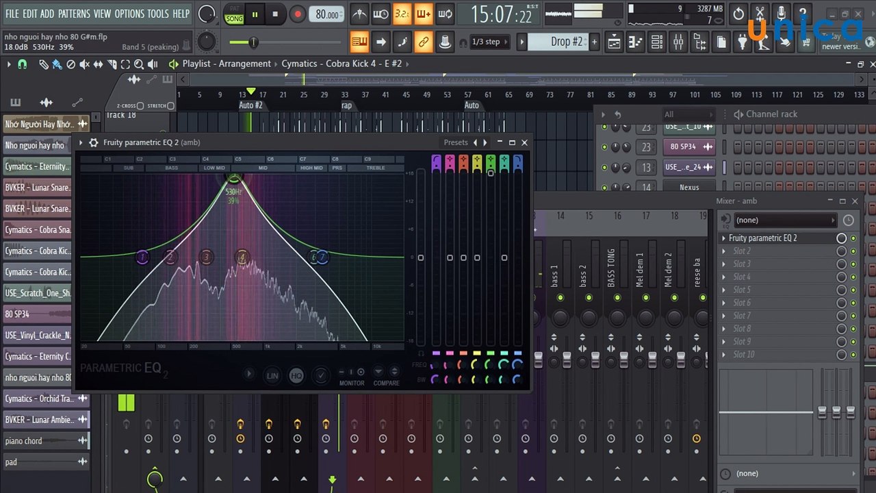Toggle the link icon in toolbar
Viewport: 876px width, 493px height.
pos(424,42)
